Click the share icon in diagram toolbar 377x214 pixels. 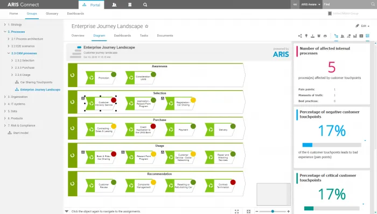[300, 36]
